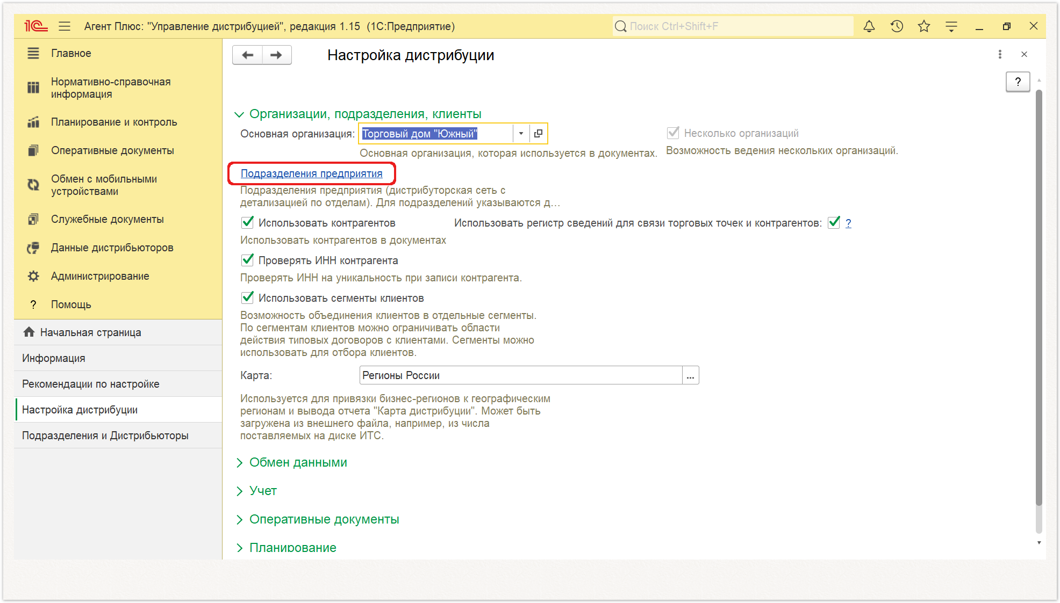Switch to Рекомендации по настройке tab

118,384
